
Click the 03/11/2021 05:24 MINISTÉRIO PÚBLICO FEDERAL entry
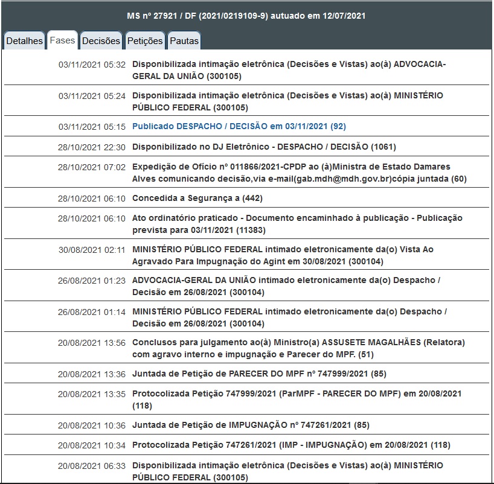[287, 101]
